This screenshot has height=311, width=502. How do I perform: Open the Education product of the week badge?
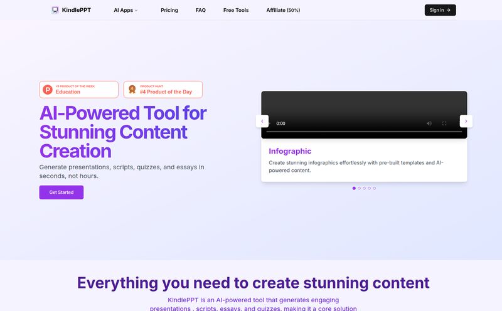click(79, 90)
